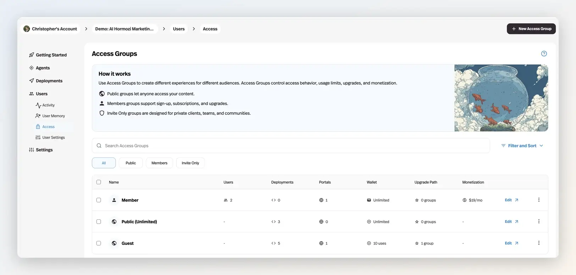
Task: Select the Public filter tab
Action: tap(131, 163)
